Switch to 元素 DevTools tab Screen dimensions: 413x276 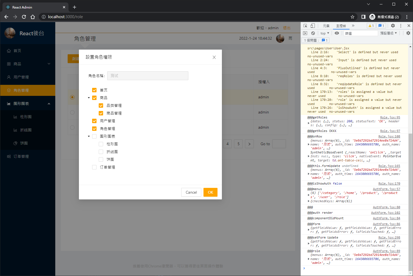point(326,26)
